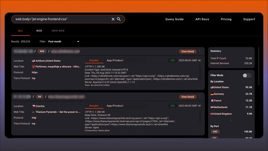
Task: Click the Results count 253,210
Action: click(26, 41)
